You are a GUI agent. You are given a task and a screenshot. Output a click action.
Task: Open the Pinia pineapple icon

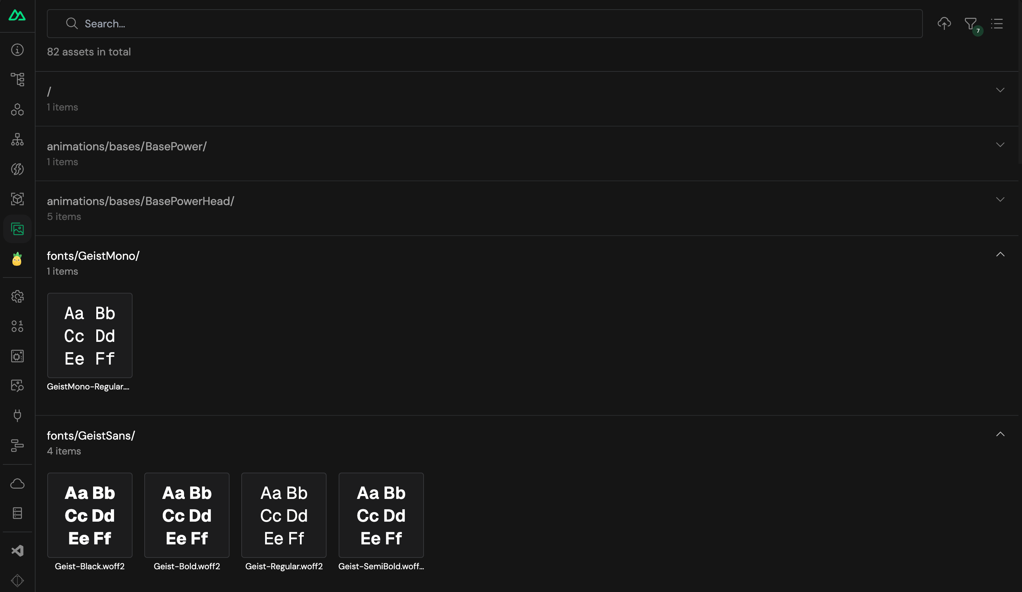coord(17,259)
